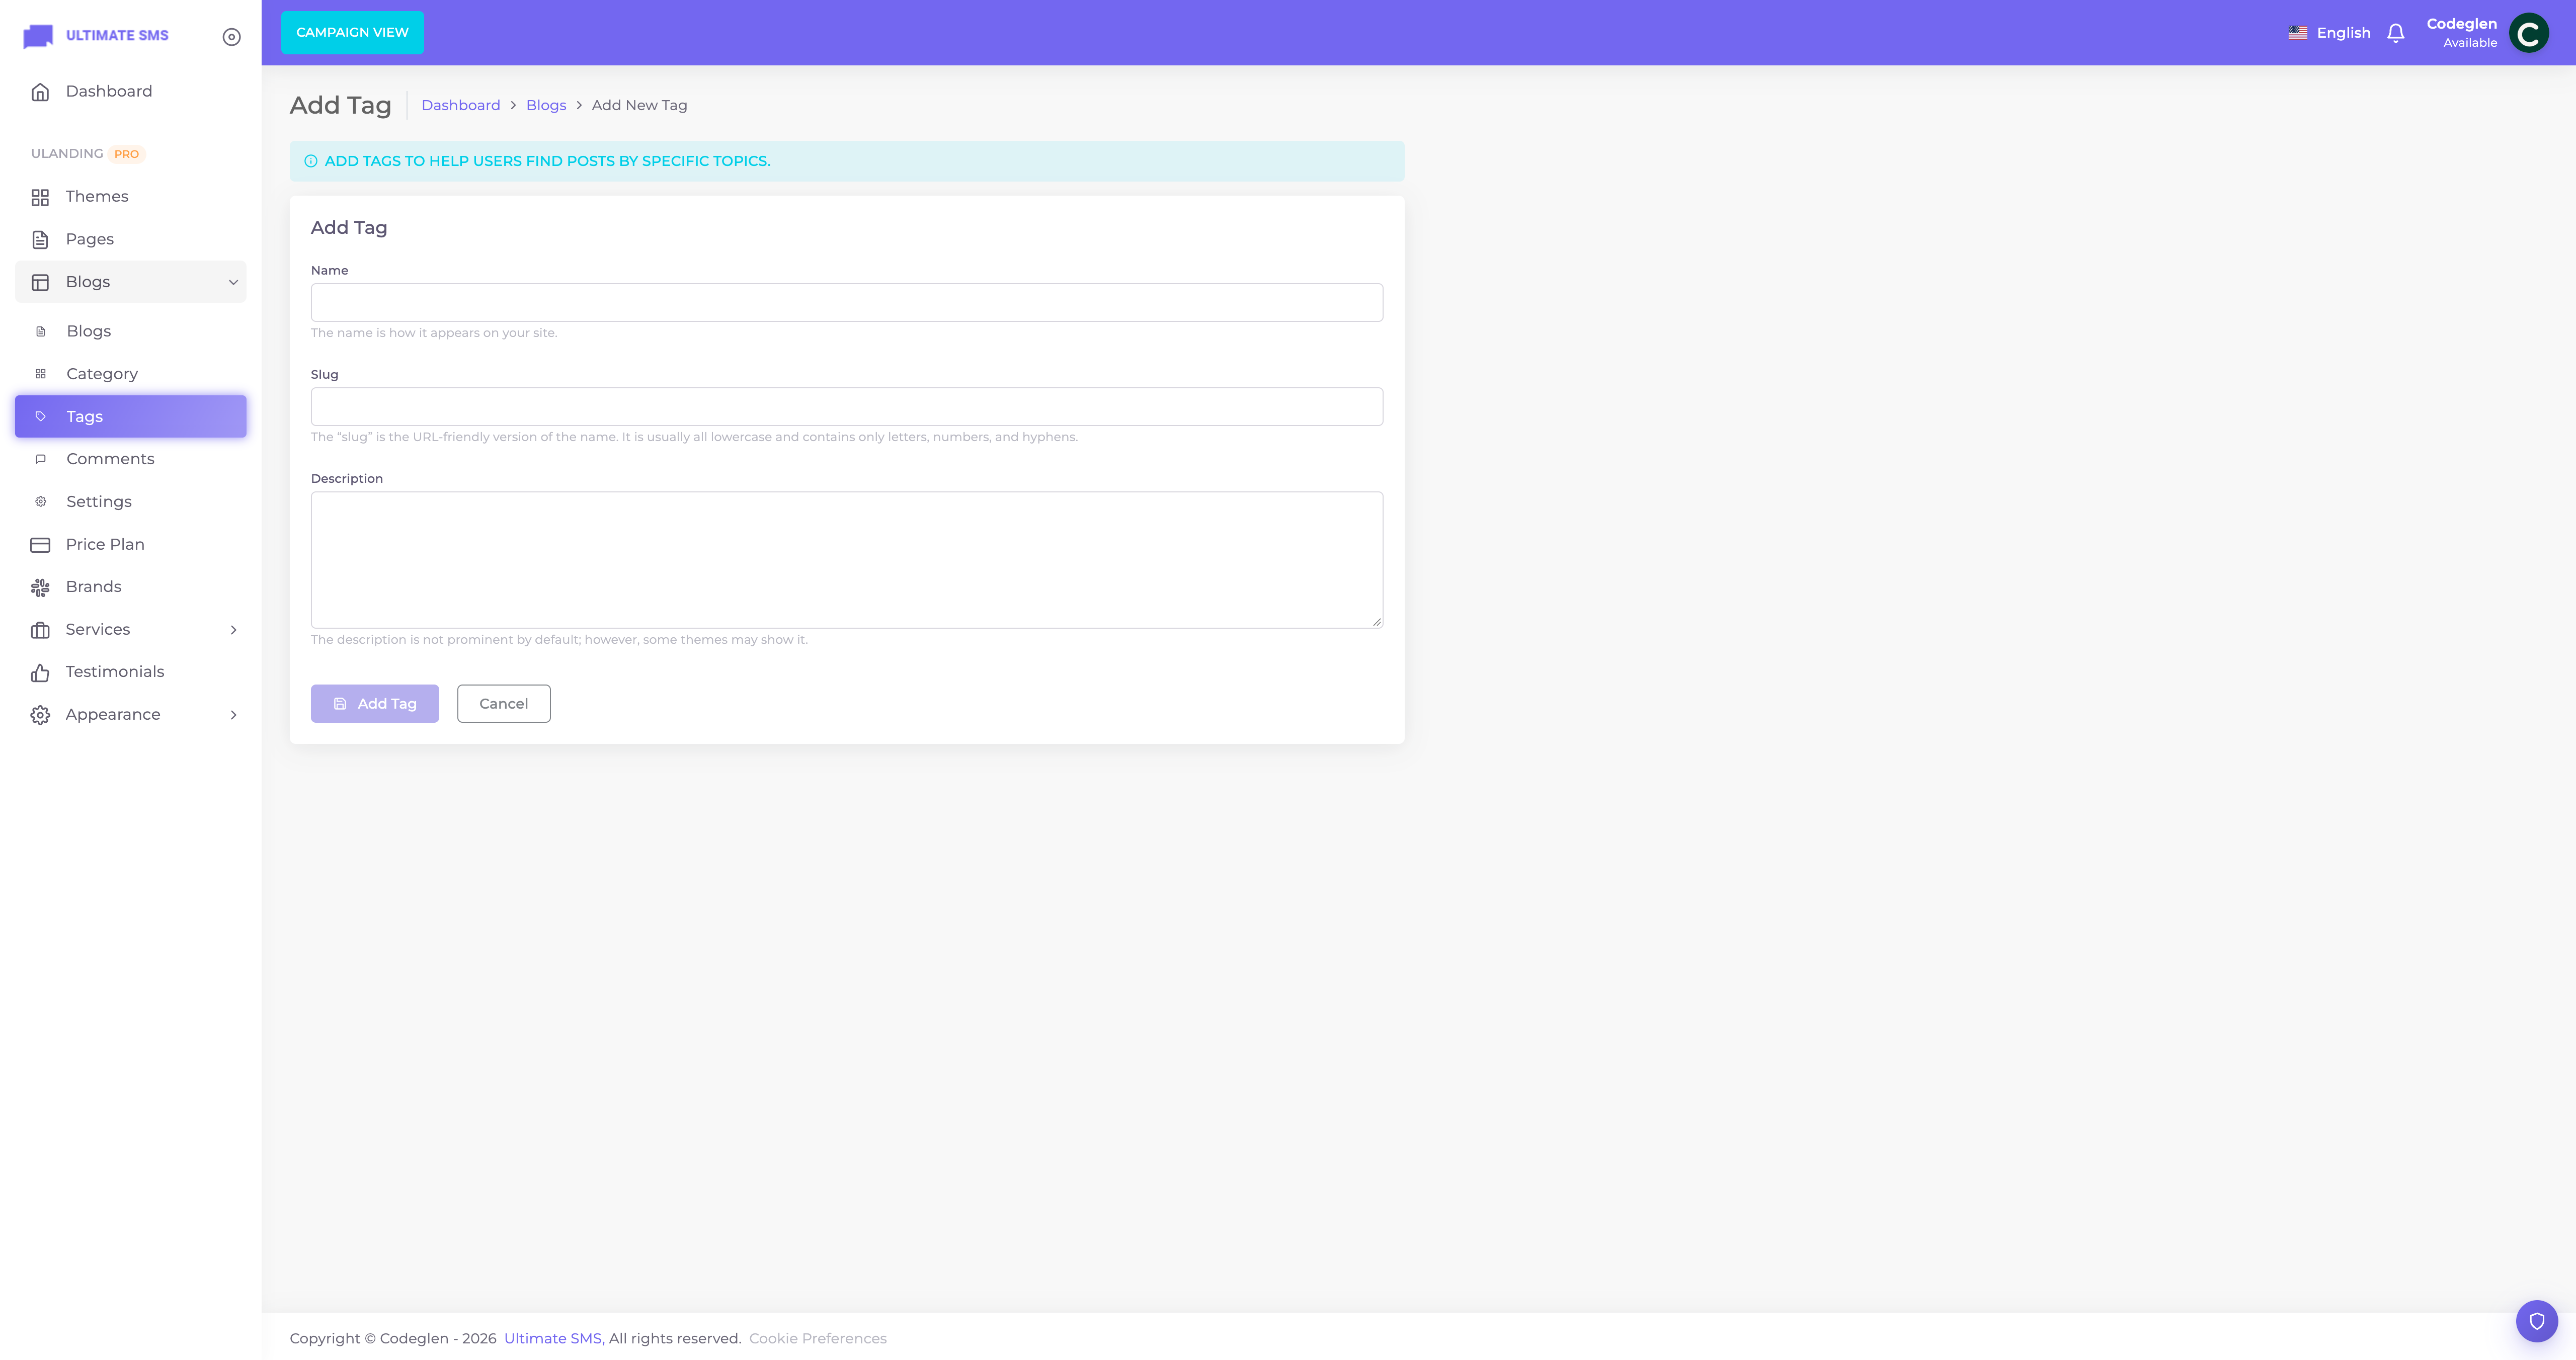Click the Appearance gear icon
The image size is (2576, 1360).
[x=40, y=715]
